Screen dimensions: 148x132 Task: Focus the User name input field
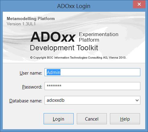pos(92,72)
